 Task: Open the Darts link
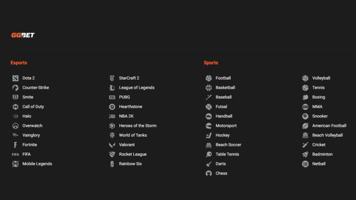[221, 164]
